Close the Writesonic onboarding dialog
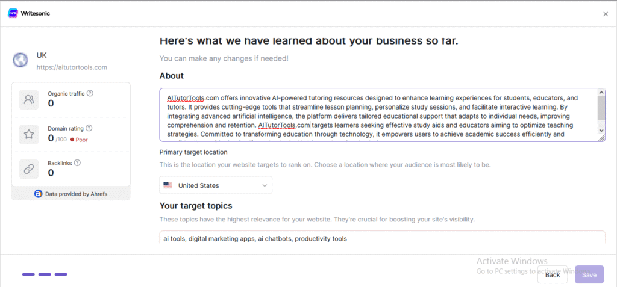The width and height of the screenshot is (617, 287). pyautogui.click(x=606, y=14)
